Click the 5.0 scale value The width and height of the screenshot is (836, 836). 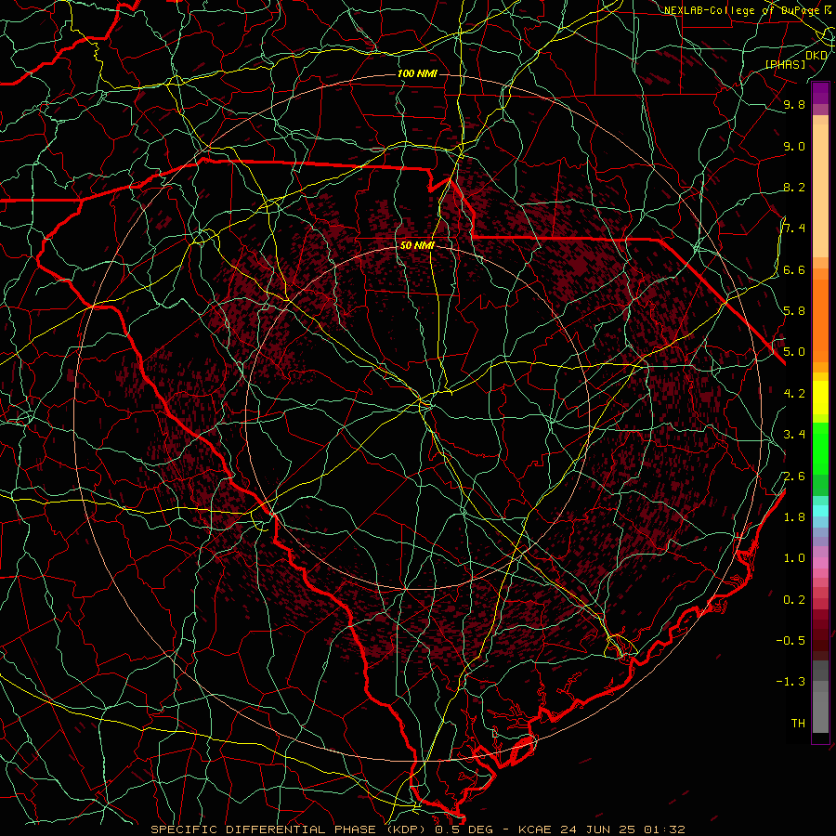794,352
